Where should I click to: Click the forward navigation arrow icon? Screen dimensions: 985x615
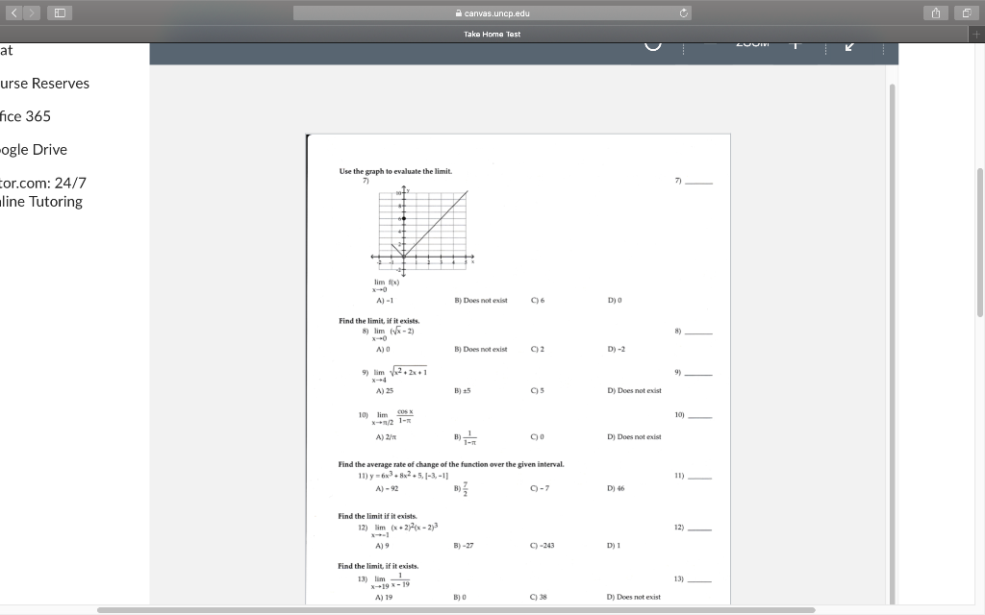coord(32,12)
